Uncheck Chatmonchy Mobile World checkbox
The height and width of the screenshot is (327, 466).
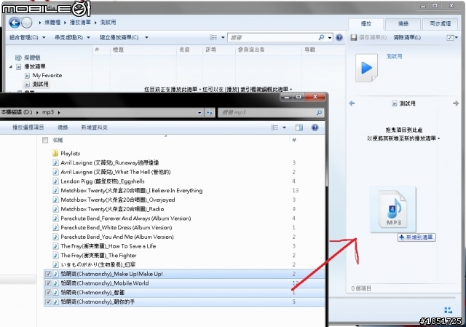tap(48, 283)
